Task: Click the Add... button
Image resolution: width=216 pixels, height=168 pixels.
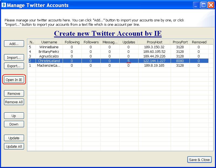Action: 14,44
